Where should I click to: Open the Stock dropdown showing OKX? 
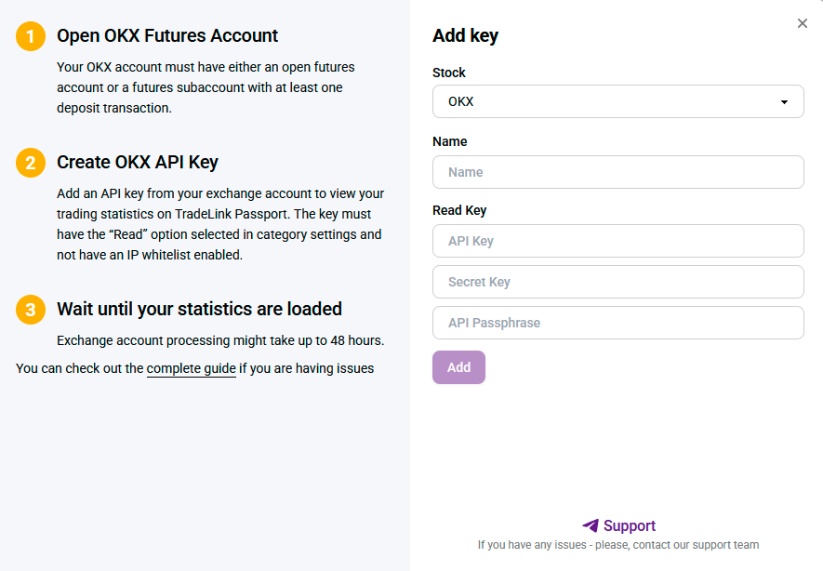pos(617,101)
